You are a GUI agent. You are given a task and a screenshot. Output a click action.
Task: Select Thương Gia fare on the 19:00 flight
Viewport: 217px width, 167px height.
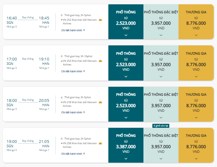click(x=196, y=145)
